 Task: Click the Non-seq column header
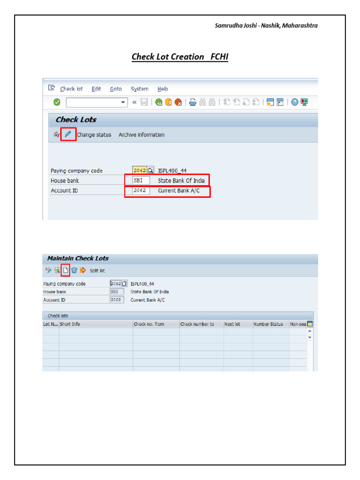[x=298, y=324]
